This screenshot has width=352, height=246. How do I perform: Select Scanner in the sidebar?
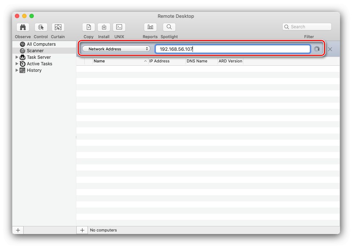tap(44, 51)
